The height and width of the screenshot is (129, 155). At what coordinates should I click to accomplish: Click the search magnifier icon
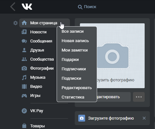coord(80,7)
